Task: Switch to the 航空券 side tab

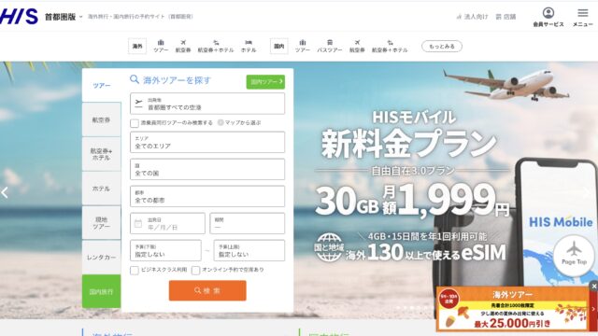Action: click(x=102, y=119)
